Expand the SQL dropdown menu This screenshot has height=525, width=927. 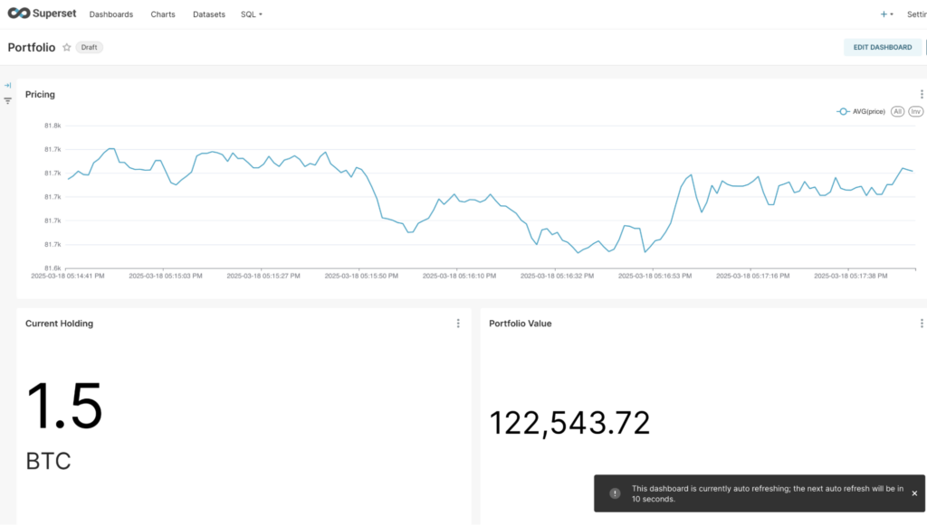pyautogui.click(x=252, y=14)
